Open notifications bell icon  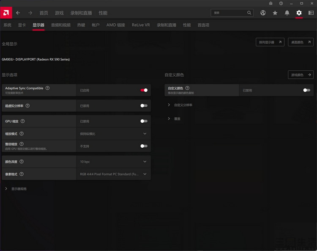(x=287, y=13)
